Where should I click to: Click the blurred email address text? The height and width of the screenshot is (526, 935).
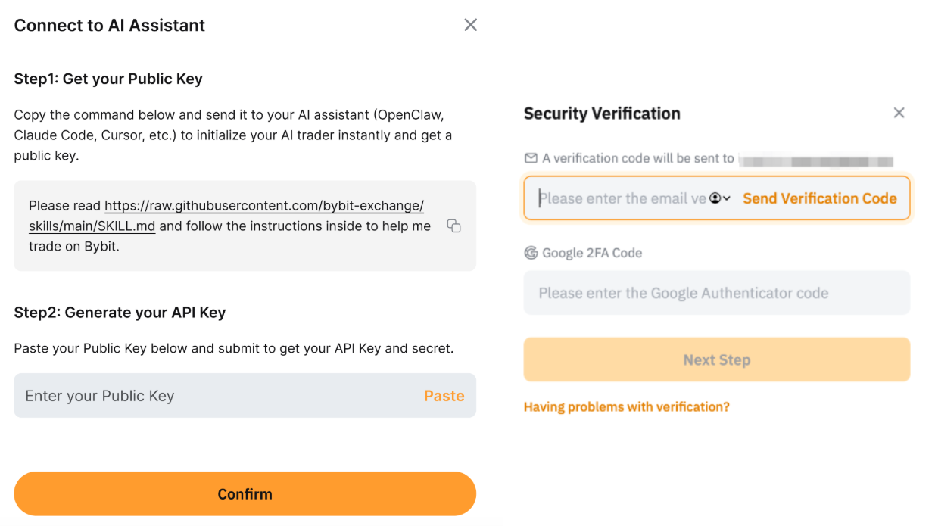coord(816,160)
